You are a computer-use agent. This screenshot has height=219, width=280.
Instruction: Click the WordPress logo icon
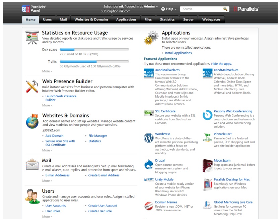pos(149,138)
